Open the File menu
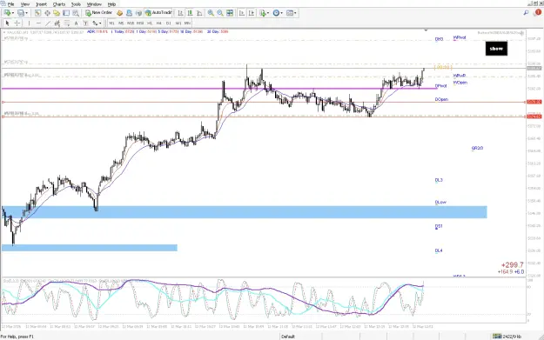This screenshot has height=340, width=544. pyautogui.click(x=10, y=4)
